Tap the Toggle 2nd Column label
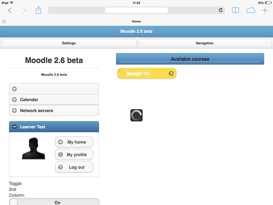 [x=17, y=189]
